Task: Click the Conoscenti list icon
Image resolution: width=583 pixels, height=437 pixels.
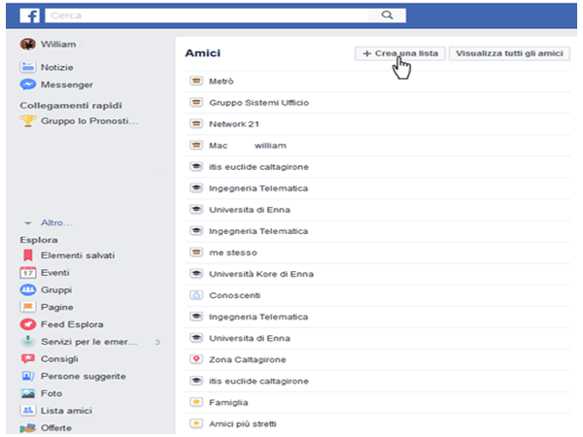Action: pyautogui.click(x=196, y=295)
